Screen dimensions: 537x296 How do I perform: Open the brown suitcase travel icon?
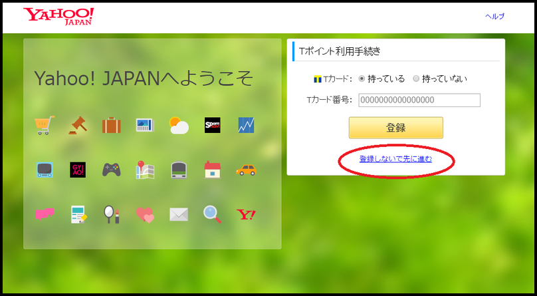coord(111,125)
